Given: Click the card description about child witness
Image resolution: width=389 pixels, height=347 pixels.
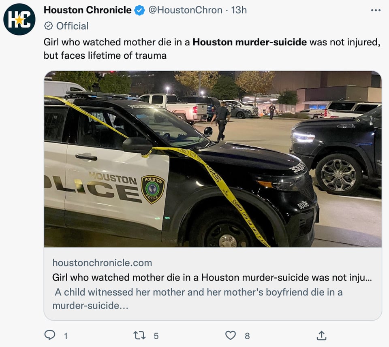Looking at the screenshot, I should coord(197,299).
